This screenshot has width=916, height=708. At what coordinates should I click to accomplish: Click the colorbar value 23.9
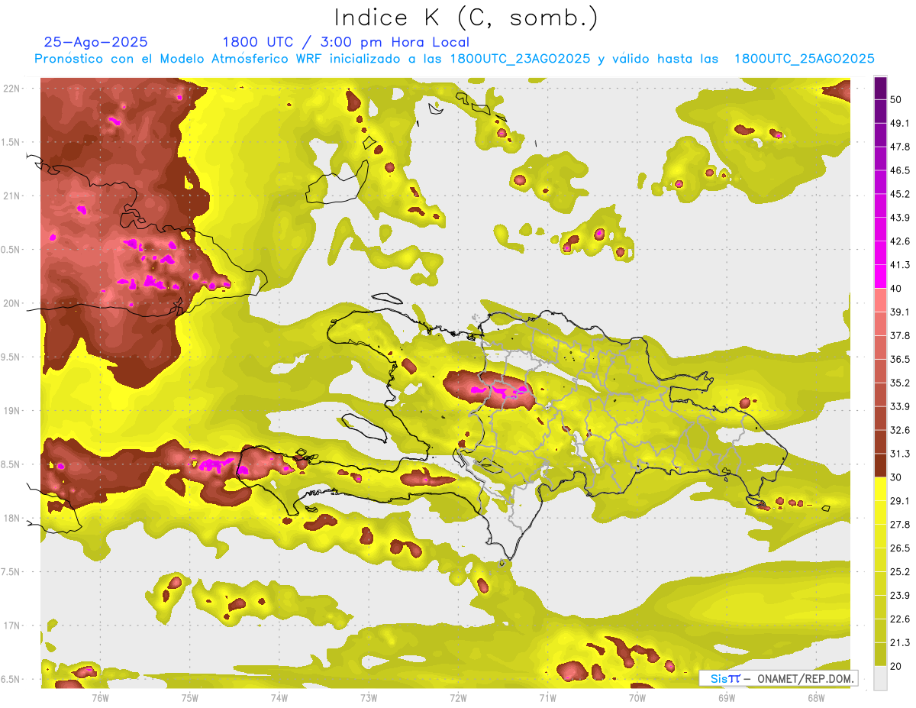[899, 596]
